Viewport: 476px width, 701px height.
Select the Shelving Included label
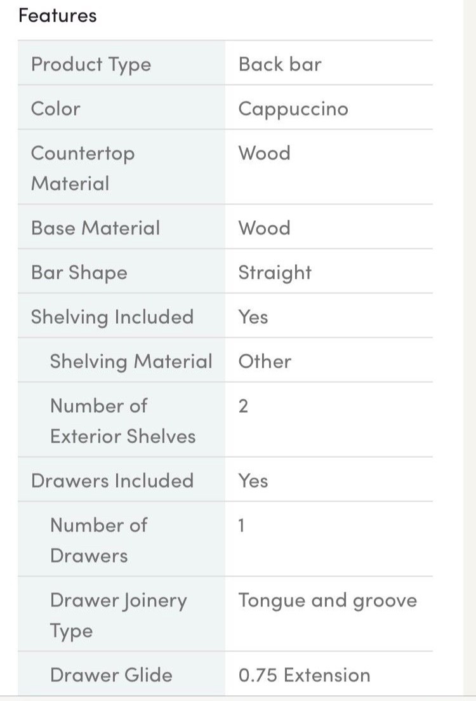(x=112, y=317)
